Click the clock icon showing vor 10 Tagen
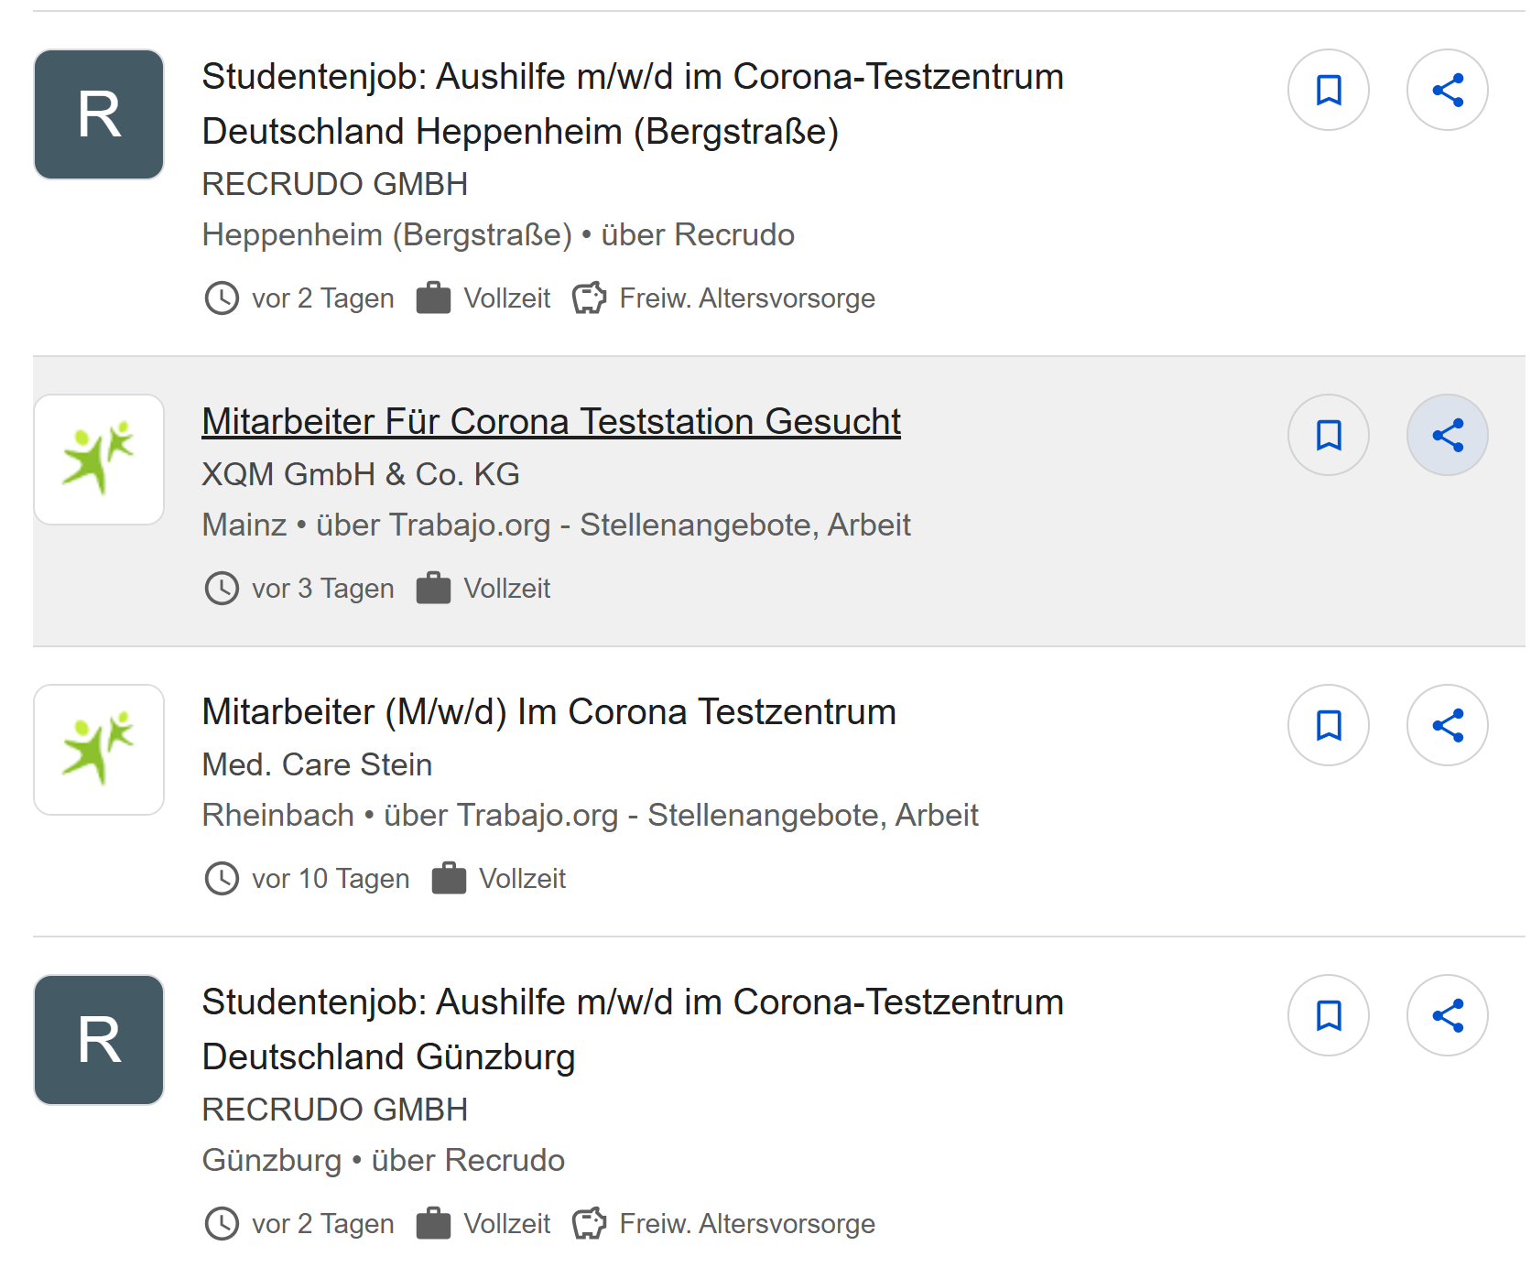This screenshot has width=1531, height=1278. point(223,878)
